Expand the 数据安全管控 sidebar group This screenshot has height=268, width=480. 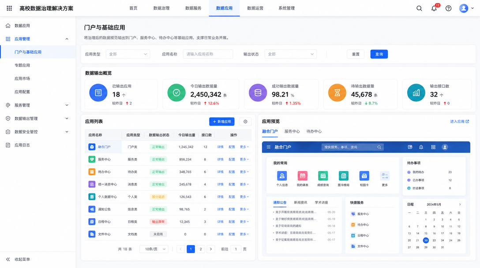[x=67, y=132]
